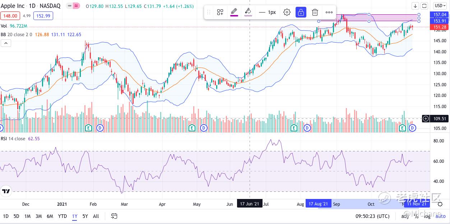Image resolution: width=450 pixels, height=224 pixels.
Task: Click the 148.00 sell price button
Action: [10, 16]
